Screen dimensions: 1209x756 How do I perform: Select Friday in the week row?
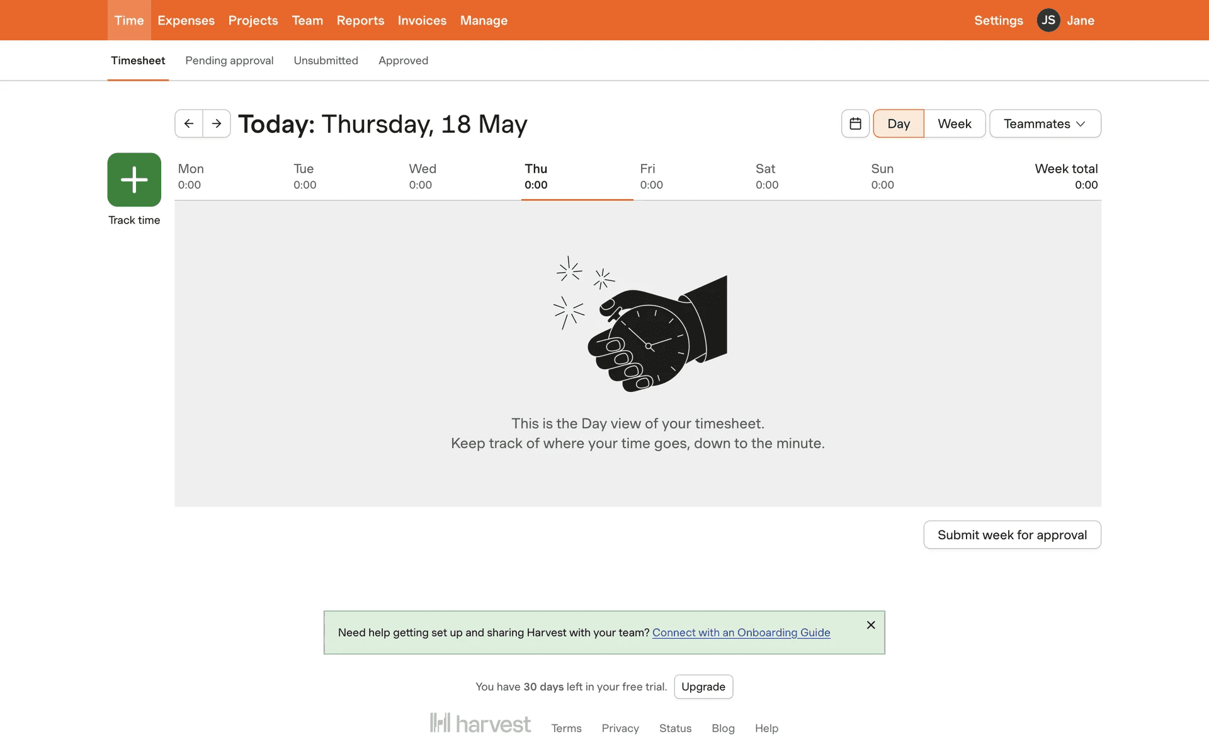pos(651,176)
